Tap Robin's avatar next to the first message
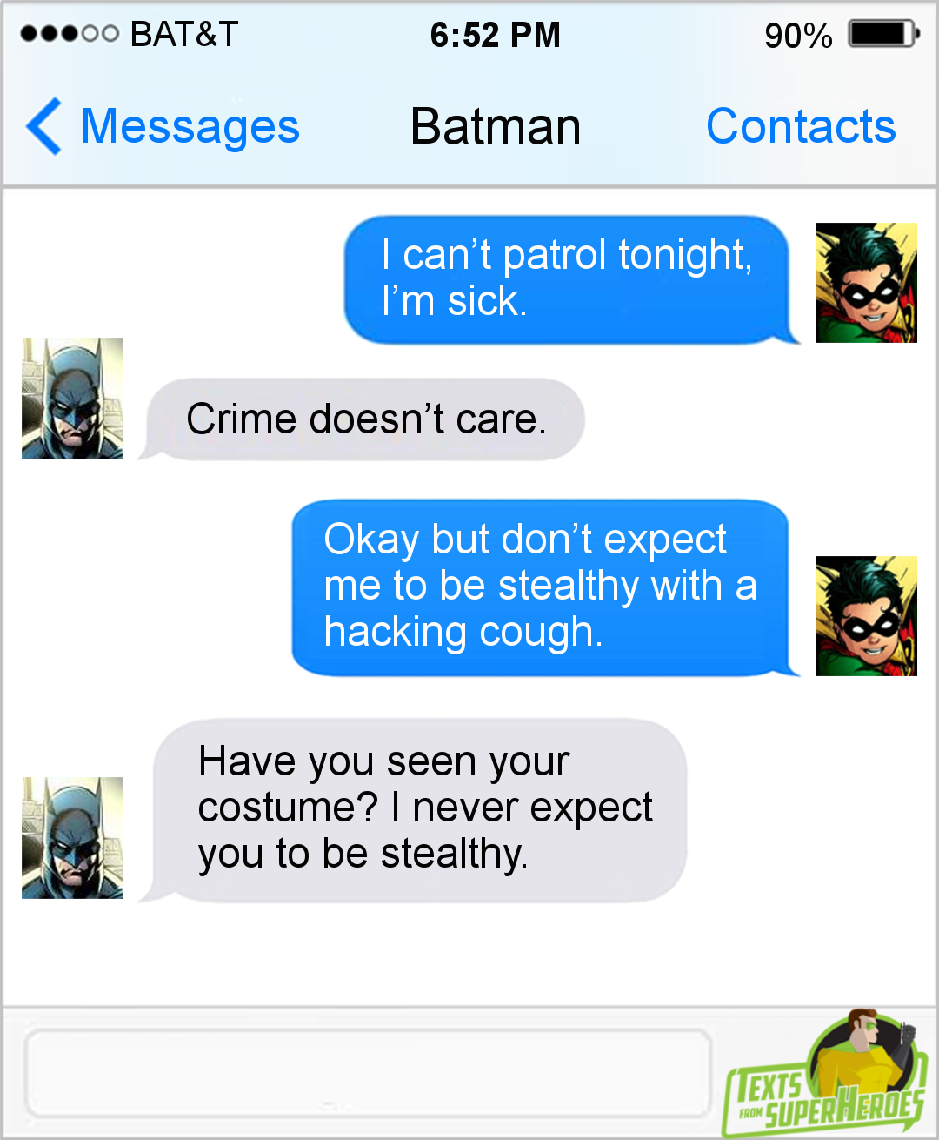Screen dimensions: 939x1140 pos(867,283)
